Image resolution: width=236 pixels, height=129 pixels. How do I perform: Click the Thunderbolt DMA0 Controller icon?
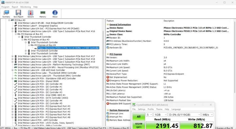tap(16, 73)
